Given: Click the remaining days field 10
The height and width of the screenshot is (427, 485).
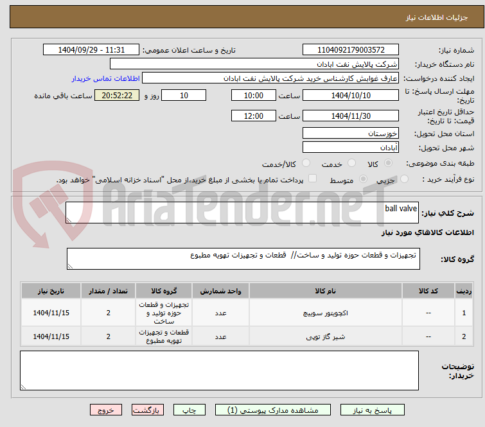Looking at the screenshot, I should pyautogui.click(x=184, y=95).
